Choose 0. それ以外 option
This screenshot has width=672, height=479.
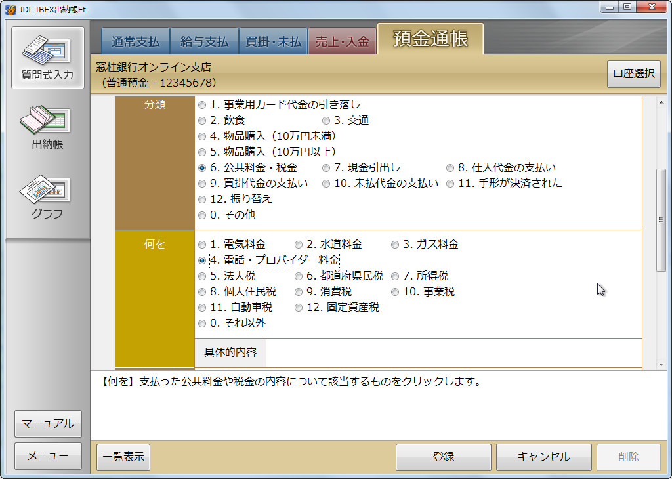[x=202, y=323]
